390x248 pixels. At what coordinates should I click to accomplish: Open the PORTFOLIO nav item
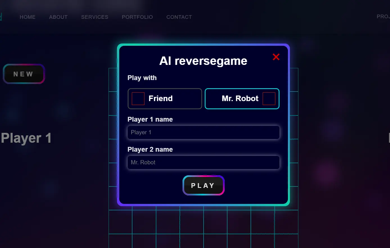[x=137, y=17]
